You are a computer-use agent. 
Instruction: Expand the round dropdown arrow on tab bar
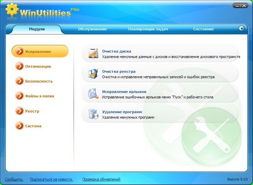tap(242, 29)
